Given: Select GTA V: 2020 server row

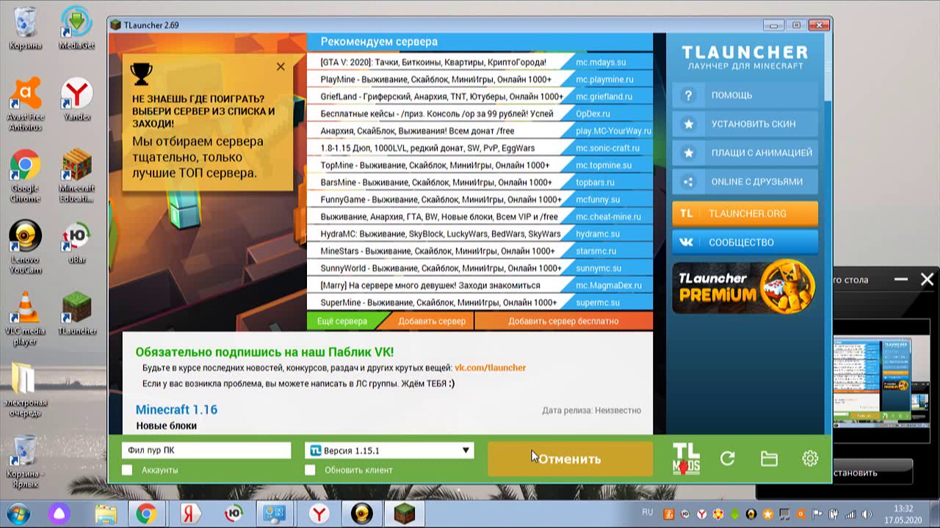Looking at the screenshot, I should click(480, 62).
